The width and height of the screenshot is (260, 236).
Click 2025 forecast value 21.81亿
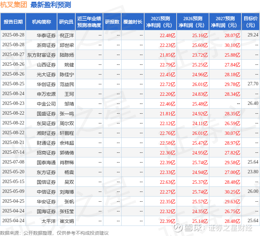(167, 114)
